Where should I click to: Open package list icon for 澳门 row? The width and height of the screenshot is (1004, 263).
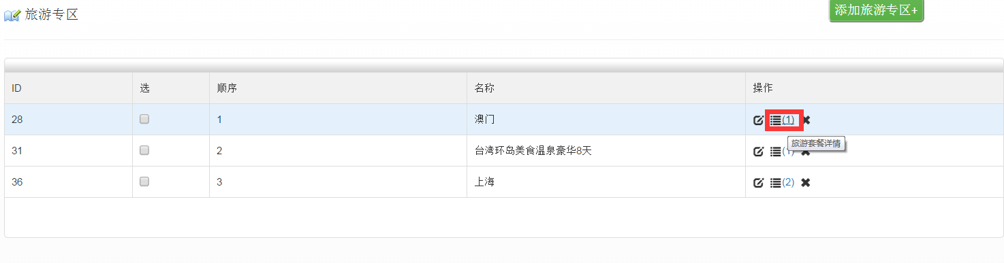[x=775, y=120]
